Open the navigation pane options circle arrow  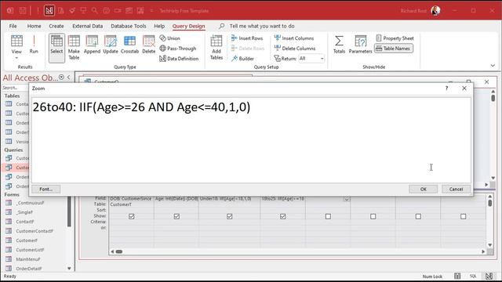point(61,77)
